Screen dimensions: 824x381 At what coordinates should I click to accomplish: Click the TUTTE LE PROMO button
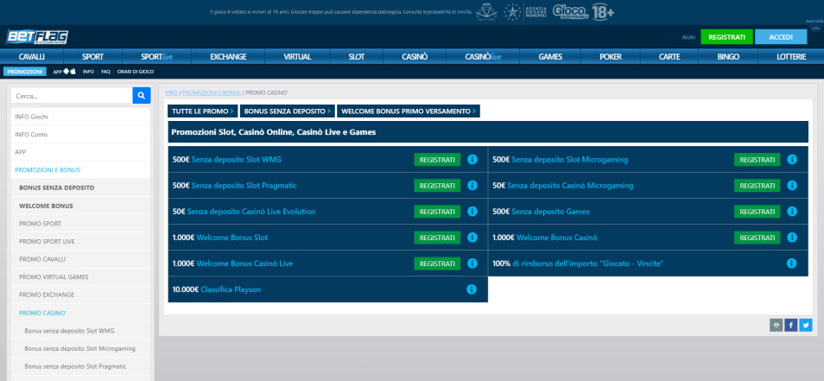(x=203, y=111)
